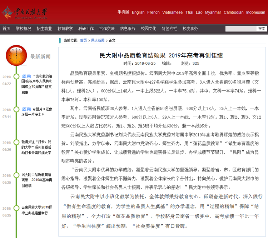This screenshot has height=244, width=268.
Task: Open the 校园文化 menu
Action: (148, 29)
